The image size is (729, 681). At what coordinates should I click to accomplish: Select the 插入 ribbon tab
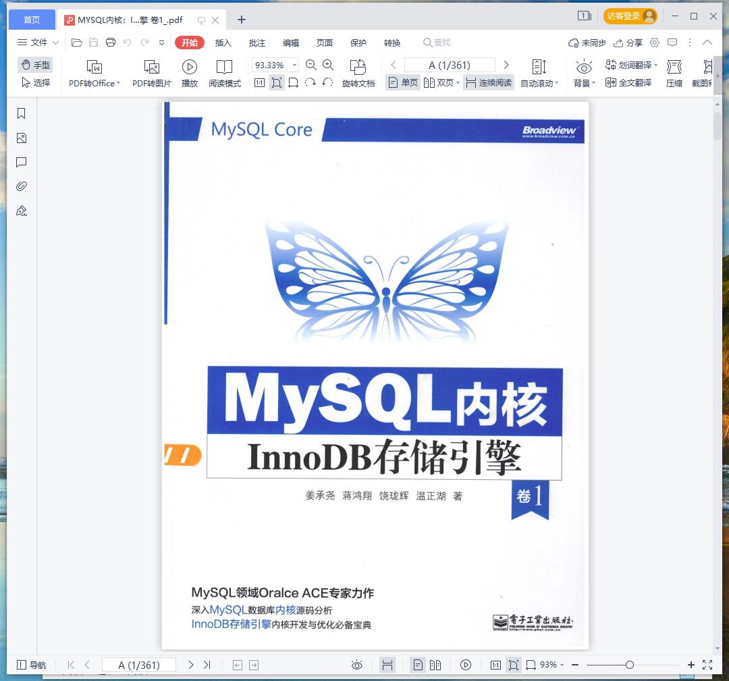coord(223,43)
